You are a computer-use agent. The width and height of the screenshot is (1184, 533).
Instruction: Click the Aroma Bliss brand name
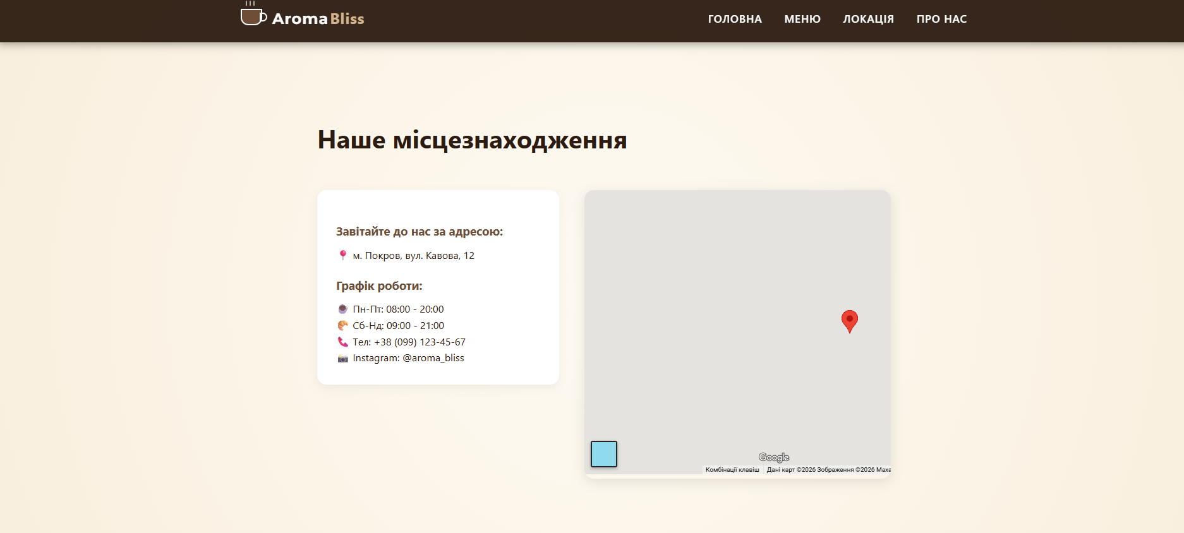318,19
